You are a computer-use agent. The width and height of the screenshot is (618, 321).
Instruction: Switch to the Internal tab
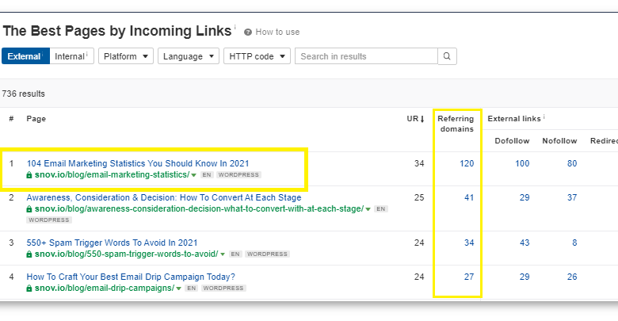[71, 56]
